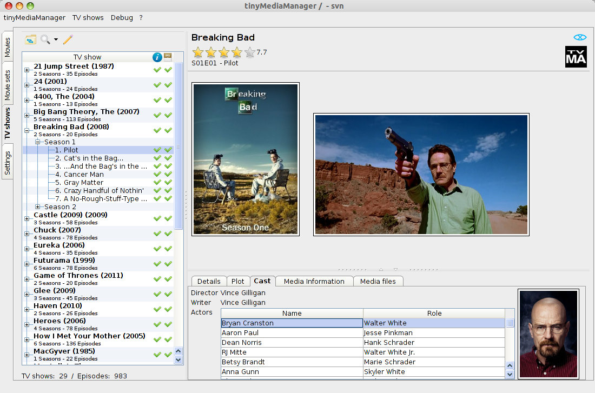The height and width of the screenshot is (393, 595).
Task: Select Dean Norris in the actors table
Action: [x=292, y=343]
